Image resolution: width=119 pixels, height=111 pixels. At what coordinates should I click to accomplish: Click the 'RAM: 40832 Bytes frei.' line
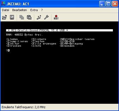coord(24,35)
